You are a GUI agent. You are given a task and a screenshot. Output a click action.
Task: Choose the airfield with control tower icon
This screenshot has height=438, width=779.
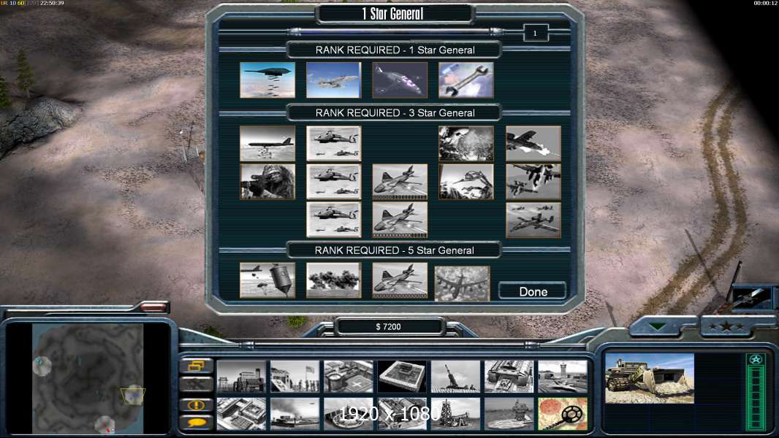coord(563,377)
